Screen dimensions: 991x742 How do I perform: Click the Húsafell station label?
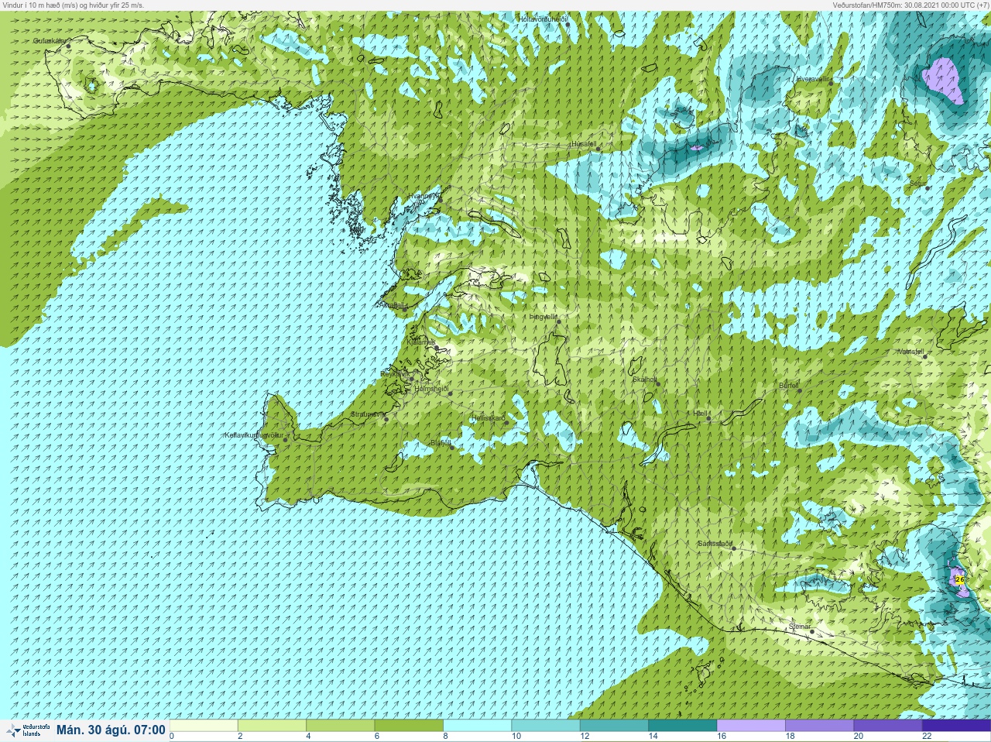pyautogui.click(x=583, y=144)
